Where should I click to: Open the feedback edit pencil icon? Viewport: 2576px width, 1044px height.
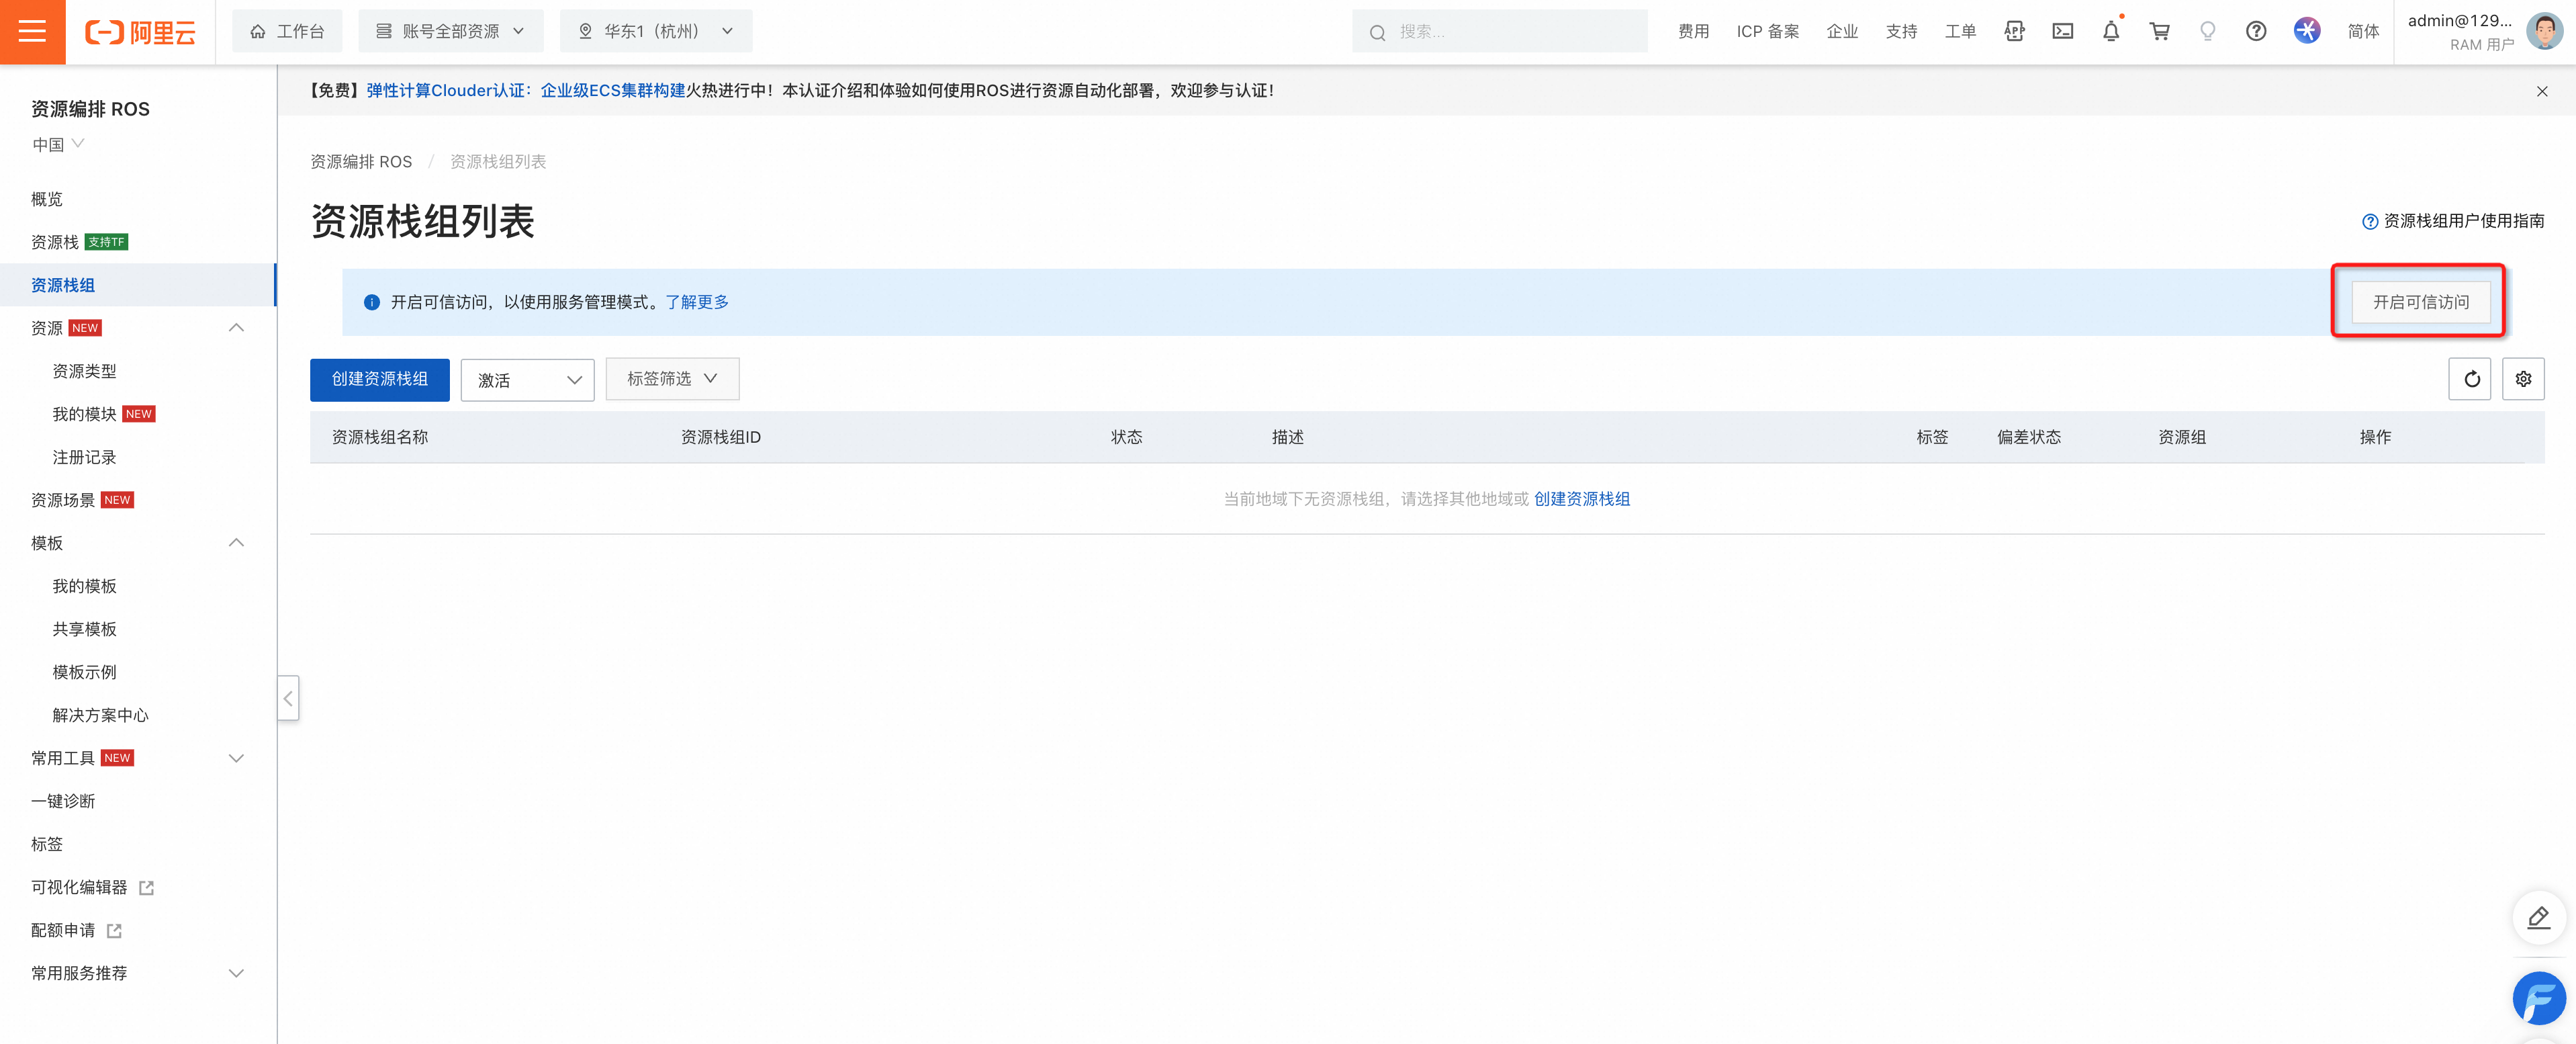click(x=2538, y=918)
